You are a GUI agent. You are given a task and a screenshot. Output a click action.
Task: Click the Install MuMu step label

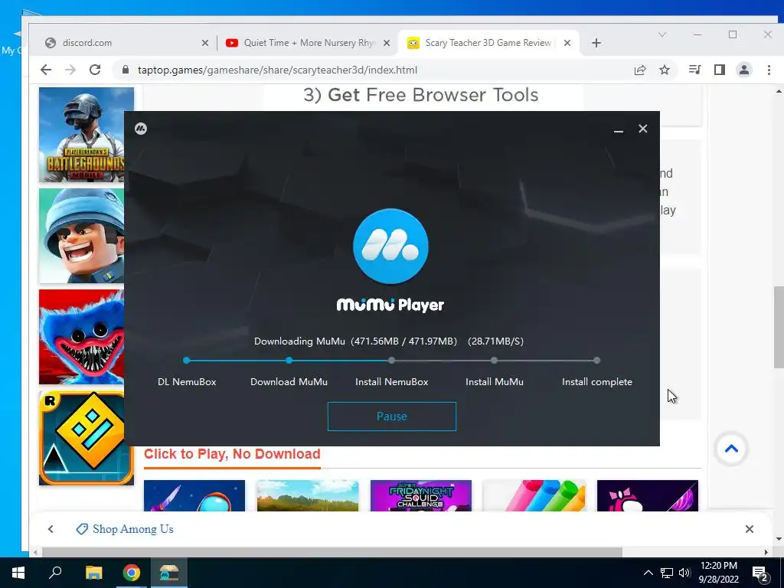point(495,381)
